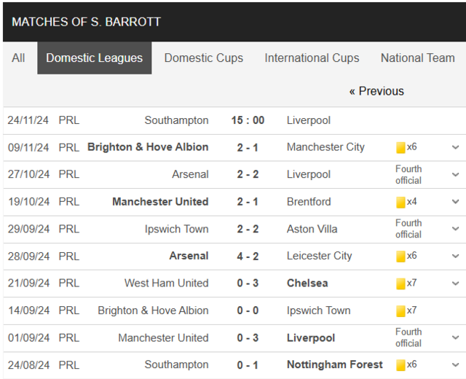Expand Southampton vs Nottingham Forest match row
Viewport: 466px width, 379px height.
(x=455, y=365)
